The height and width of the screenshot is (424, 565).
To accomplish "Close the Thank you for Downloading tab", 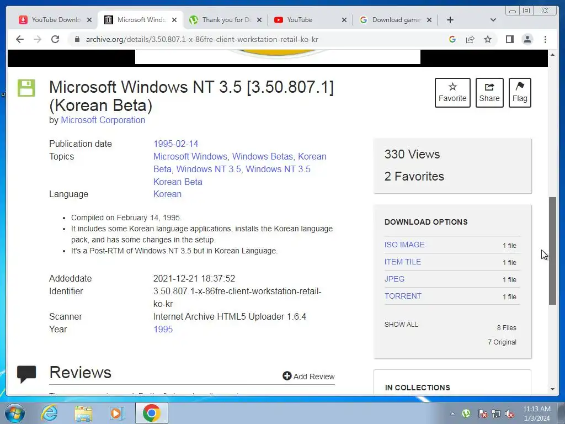I will pos(259,20).
